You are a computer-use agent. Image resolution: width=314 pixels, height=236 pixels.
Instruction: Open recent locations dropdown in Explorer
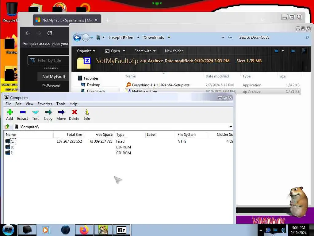pos(92,37)
